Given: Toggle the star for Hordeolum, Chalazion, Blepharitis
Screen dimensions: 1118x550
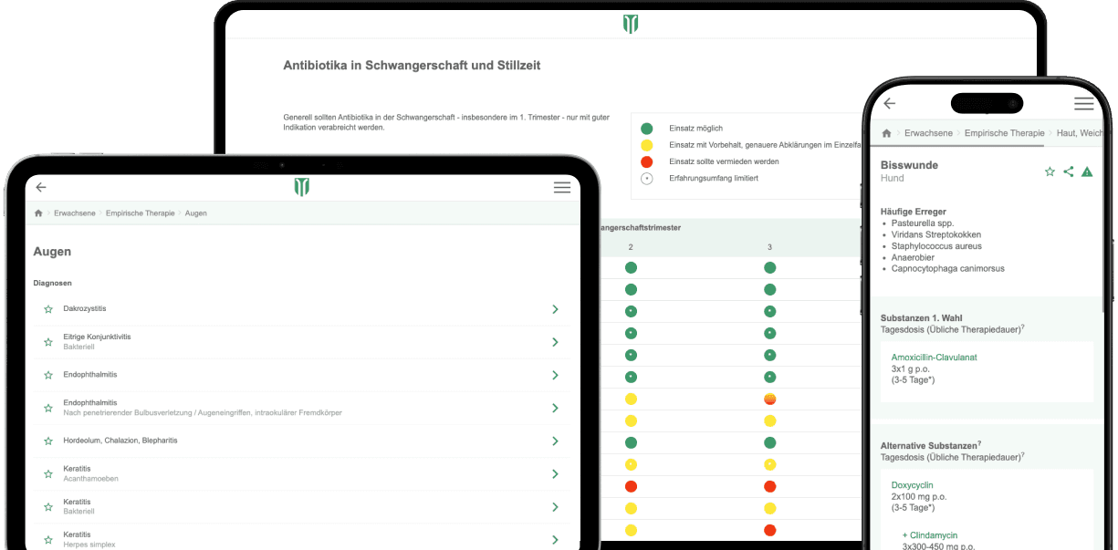Looking at the screenshot, I should (48, 441).
